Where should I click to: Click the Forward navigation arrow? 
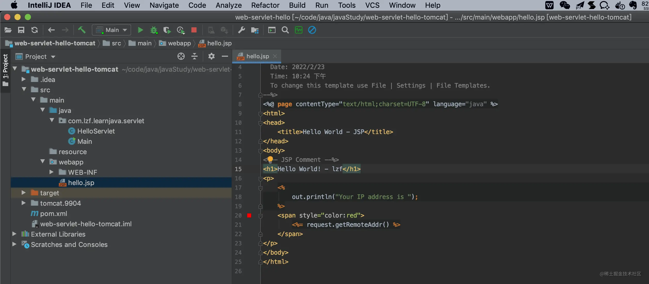point(65,30)
